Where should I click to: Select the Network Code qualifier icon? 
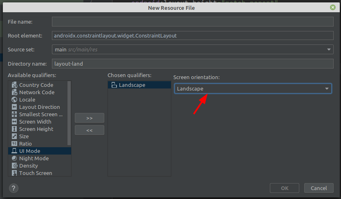point(14,93)
